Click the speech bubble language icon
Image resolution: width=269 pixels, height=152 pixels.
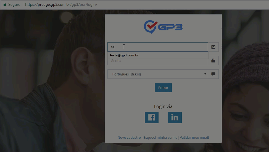pyautogui.click(x=213, y=74)
